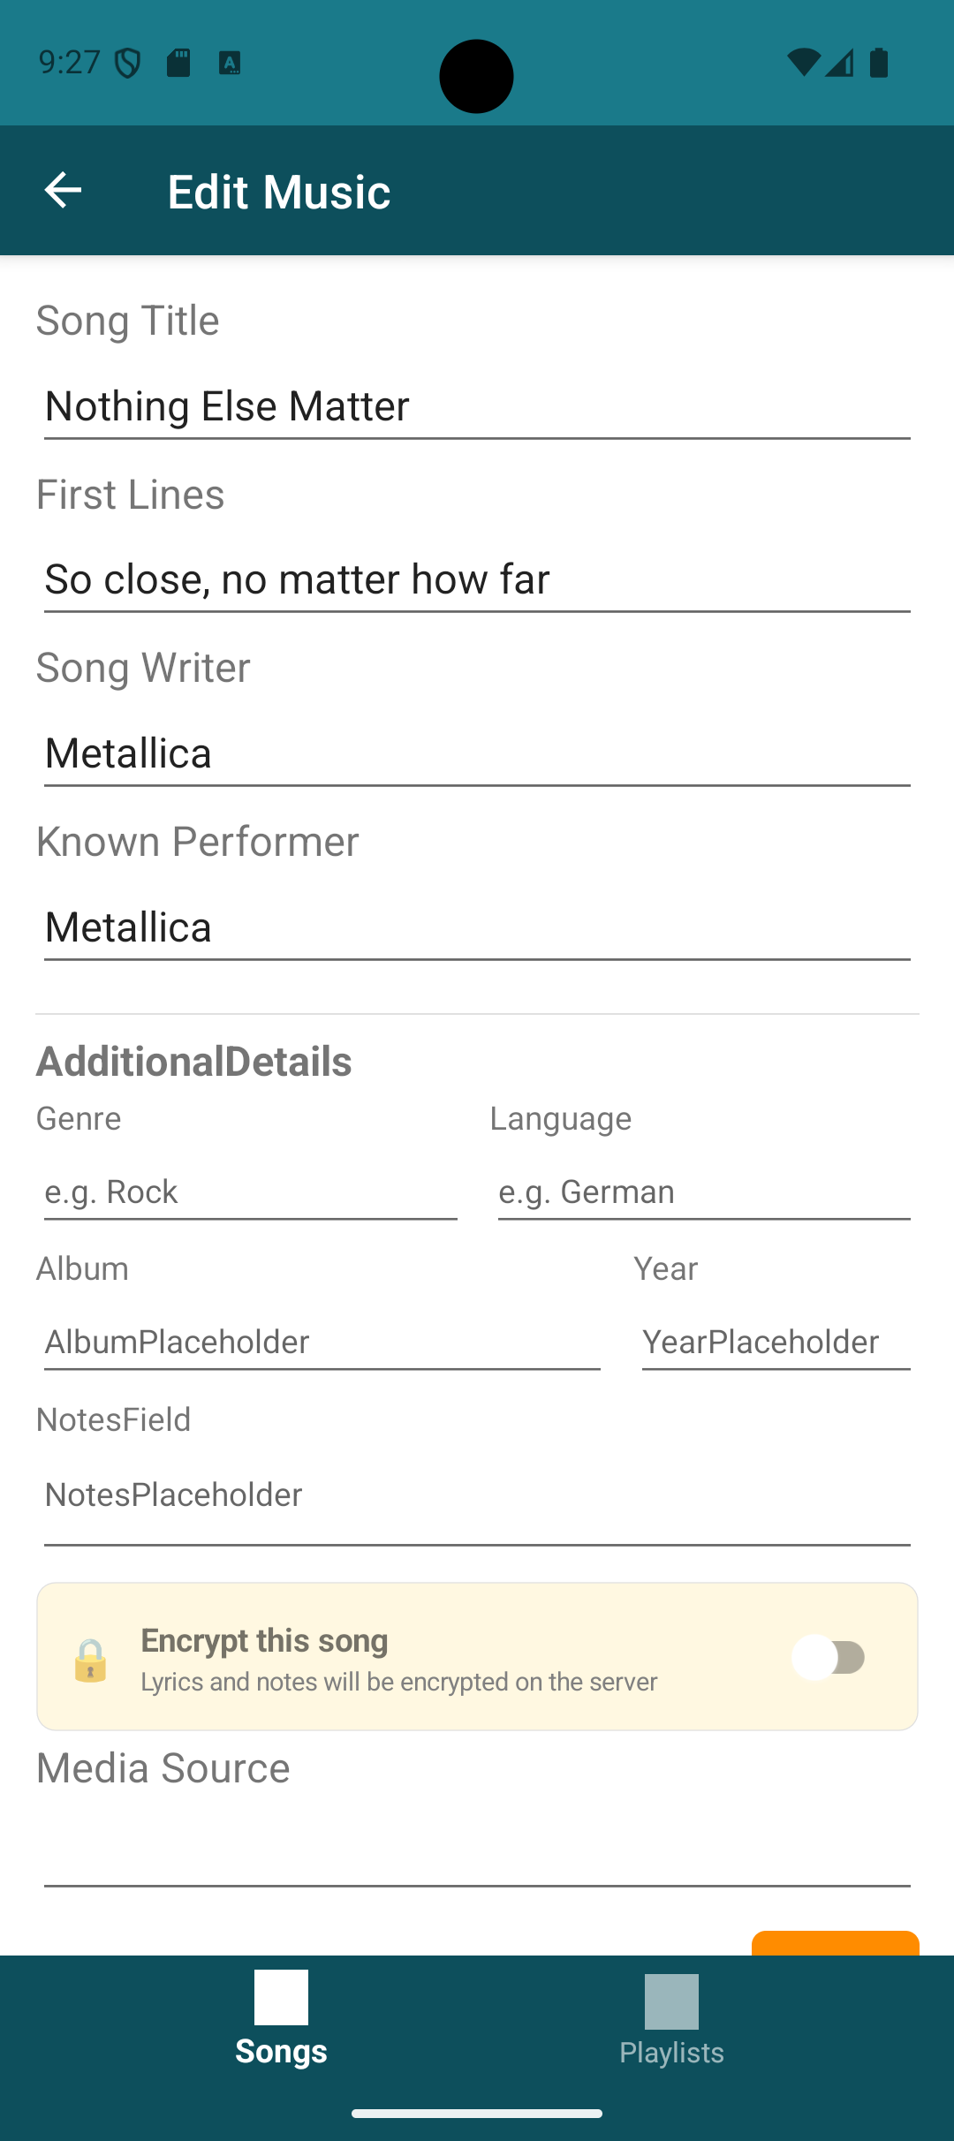Enter a genre in the Genre field
The image size is (954, 2141).
coord(250,1192)
